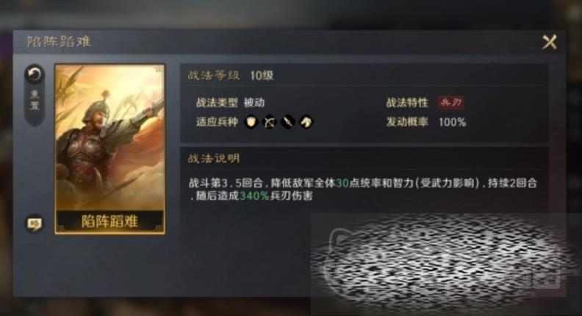Select the spear troop type icon
The image size is (582, 316).
point(287,122)
